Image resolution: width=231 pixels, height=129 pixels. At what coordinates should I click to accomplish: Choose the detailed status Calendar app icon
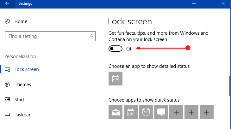click(x=115, y=79)
